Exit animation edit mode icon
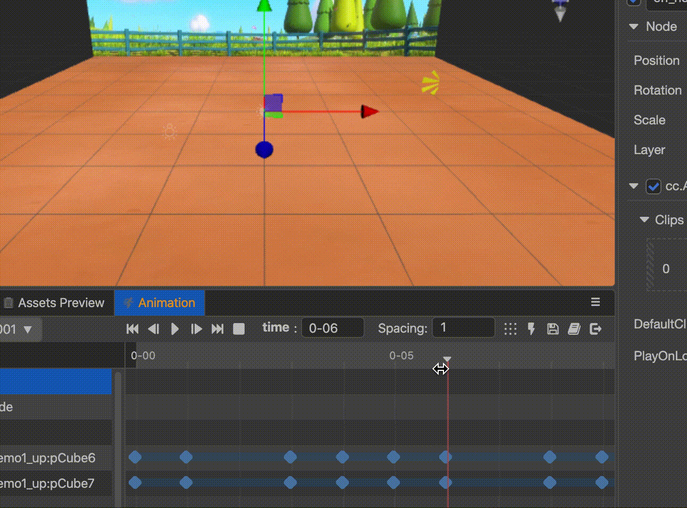687x508 pixels. pos(596,329)
